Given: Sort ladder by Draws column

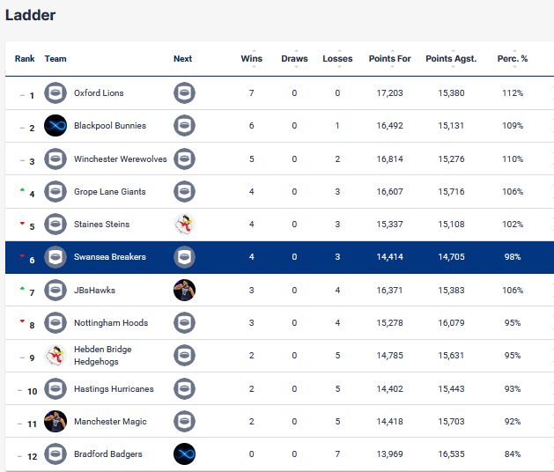Looking at the screenshot, I should pyautogui.click(x=294, y=59).
